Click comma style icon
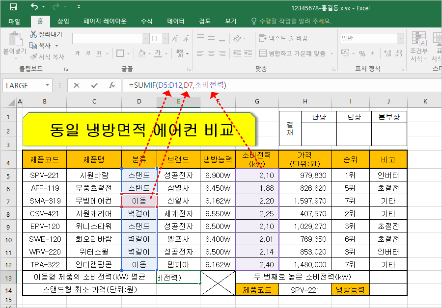The image size is (442, 308). coord(373,53)
